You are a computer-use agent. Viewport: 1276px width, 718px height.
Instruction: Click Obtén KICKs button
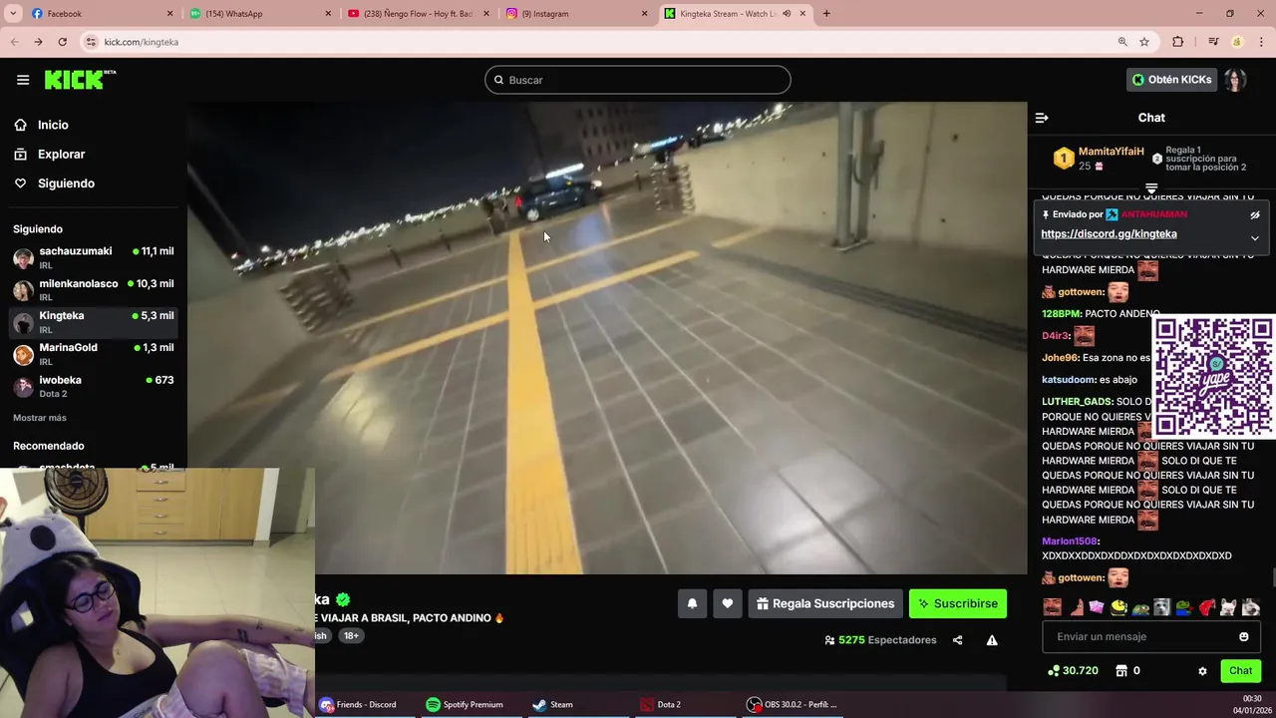1171,80
